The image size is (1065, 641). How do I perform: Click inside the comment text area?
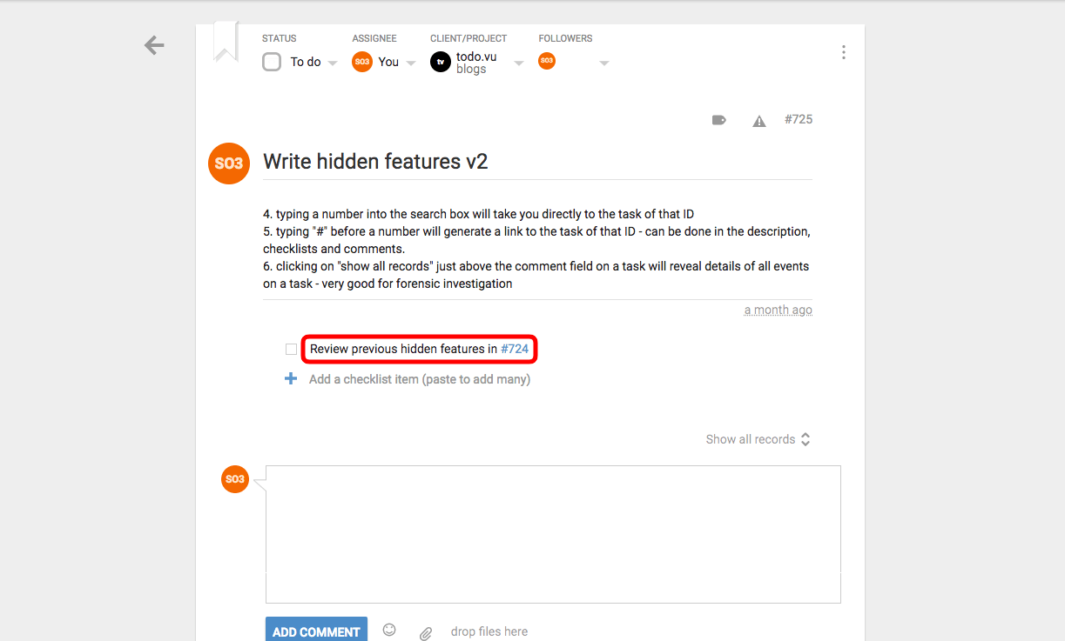coord(553,534)
